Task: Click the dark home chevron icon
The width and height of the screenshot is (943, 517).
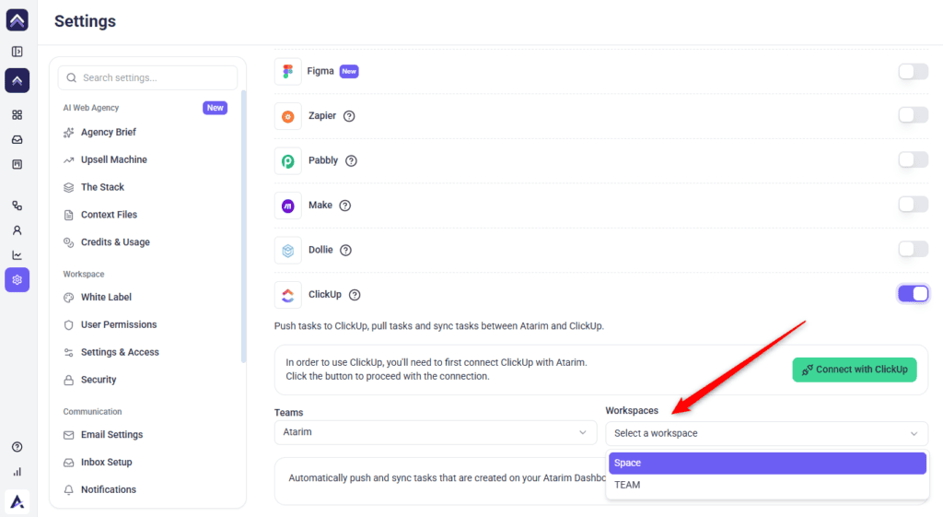Action: (17, 81)
